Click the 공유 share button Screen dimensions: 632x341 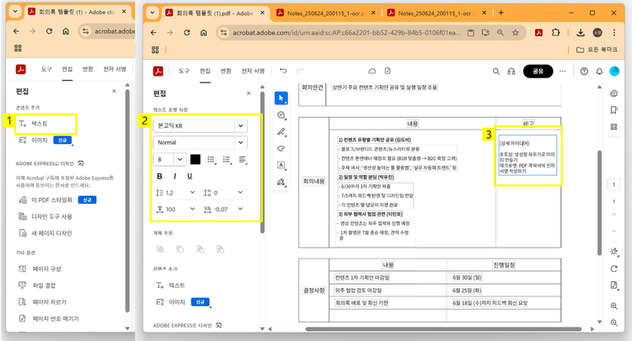point(538,72)
